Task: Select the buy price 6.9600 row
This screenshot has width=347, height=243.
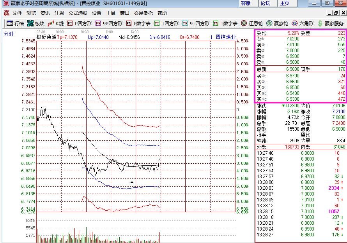Action: 301,81
